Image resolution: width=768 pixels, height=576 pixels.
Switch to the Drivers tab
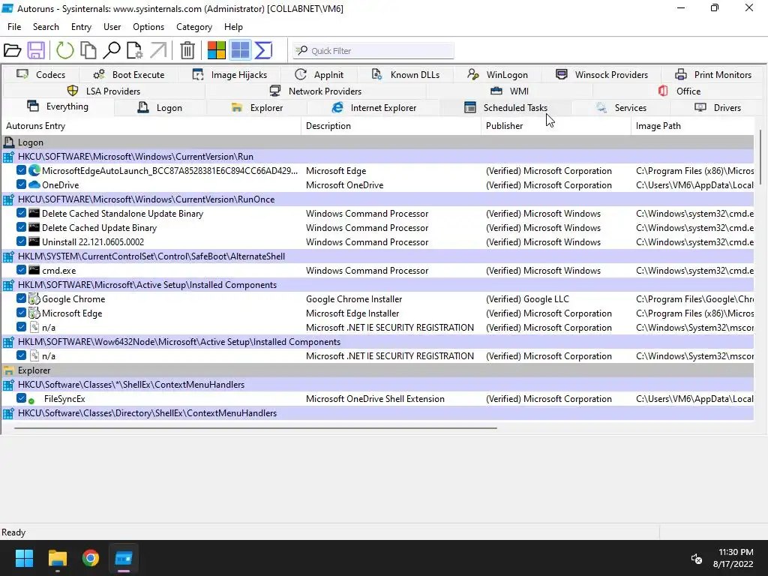718,108
